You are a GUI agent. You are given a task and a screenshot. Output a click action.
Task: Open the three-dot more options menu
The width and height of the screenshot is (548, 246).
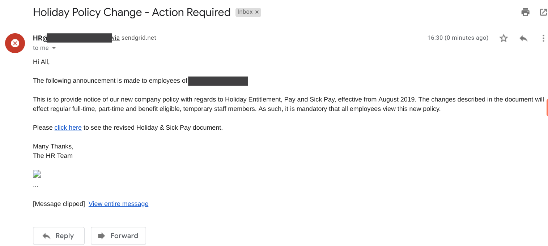543,38
